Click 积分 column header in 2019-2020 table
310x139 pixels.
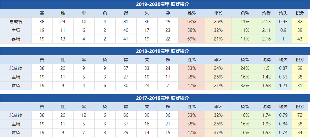point(299,13)
